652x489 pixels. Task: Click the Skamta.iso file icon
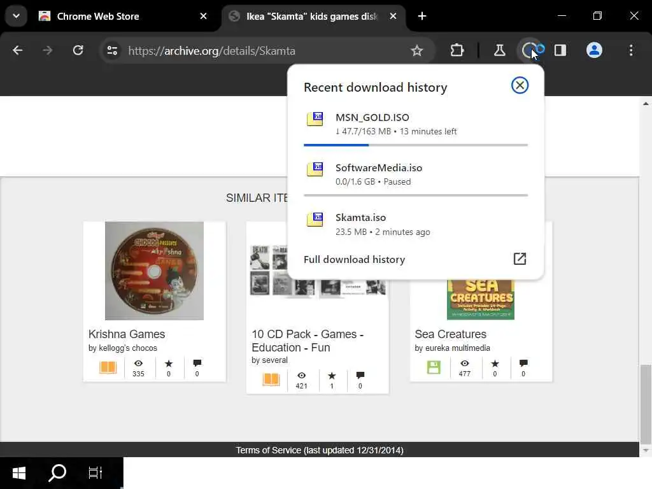[x=315, y=219]
